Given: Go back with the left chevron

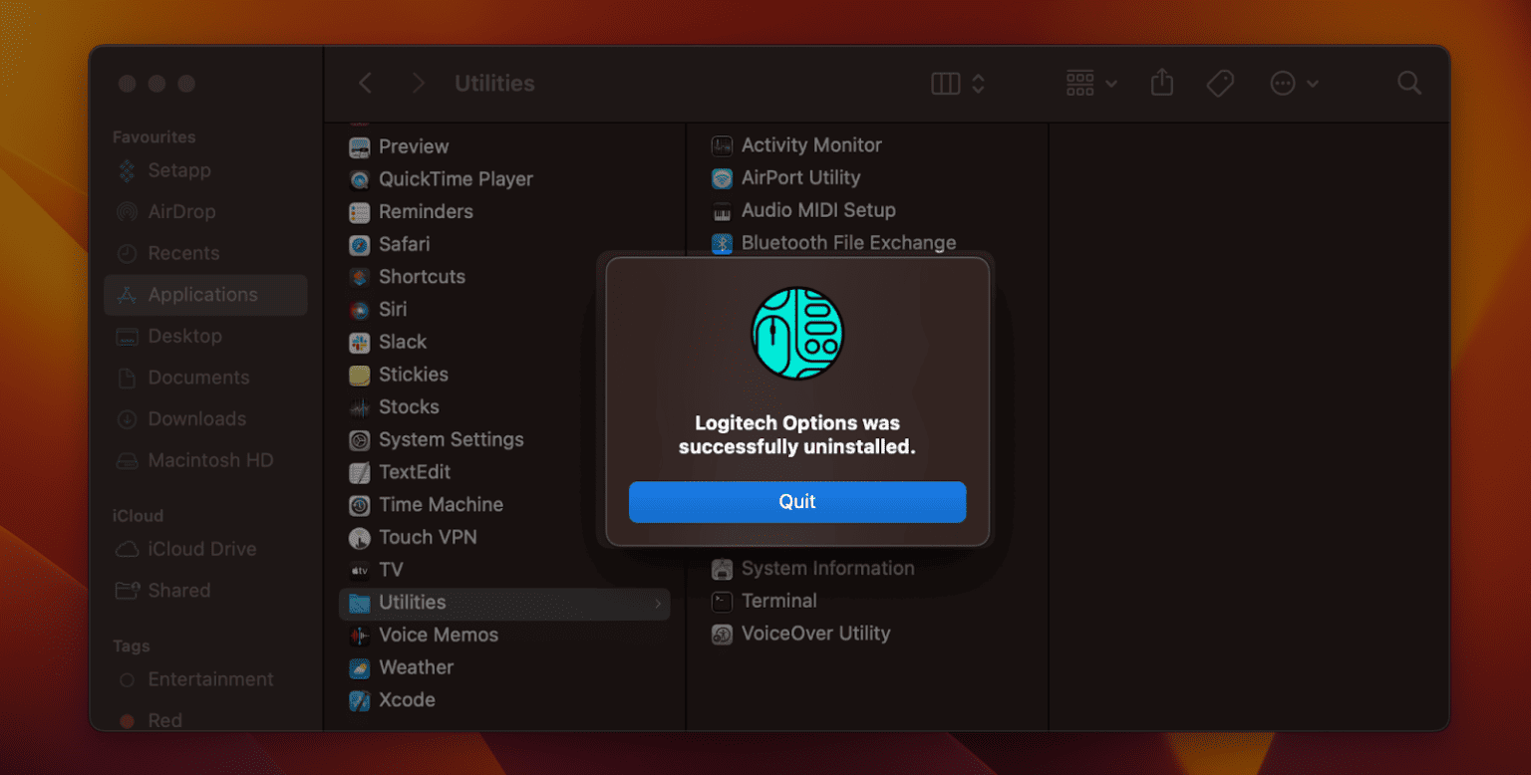Looking at the screenshot, I should click(x=366, y=84).
